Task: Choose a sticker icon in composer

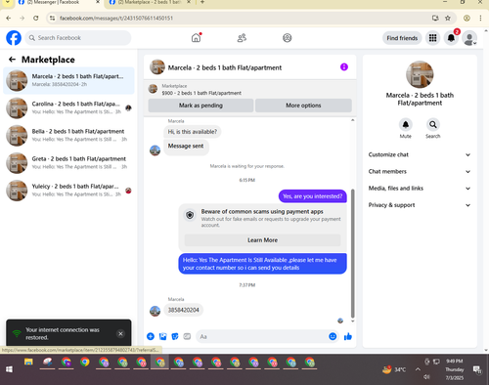Action: [175, 336]
